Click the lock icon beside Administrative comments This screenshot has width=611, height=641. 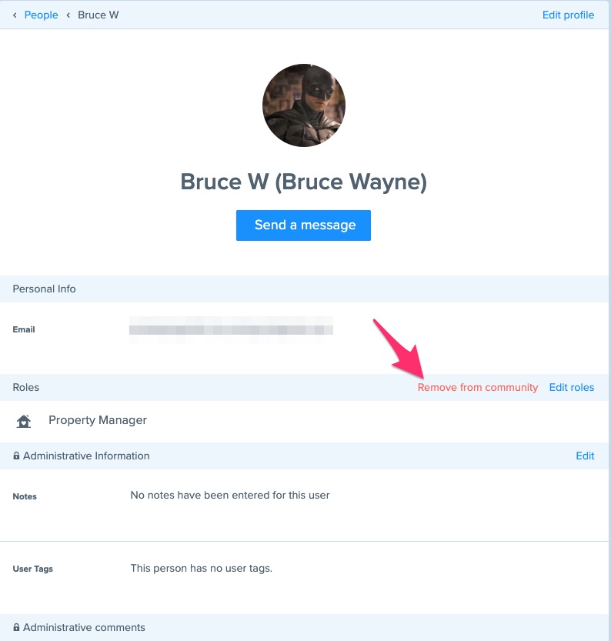tap(16, 627)
